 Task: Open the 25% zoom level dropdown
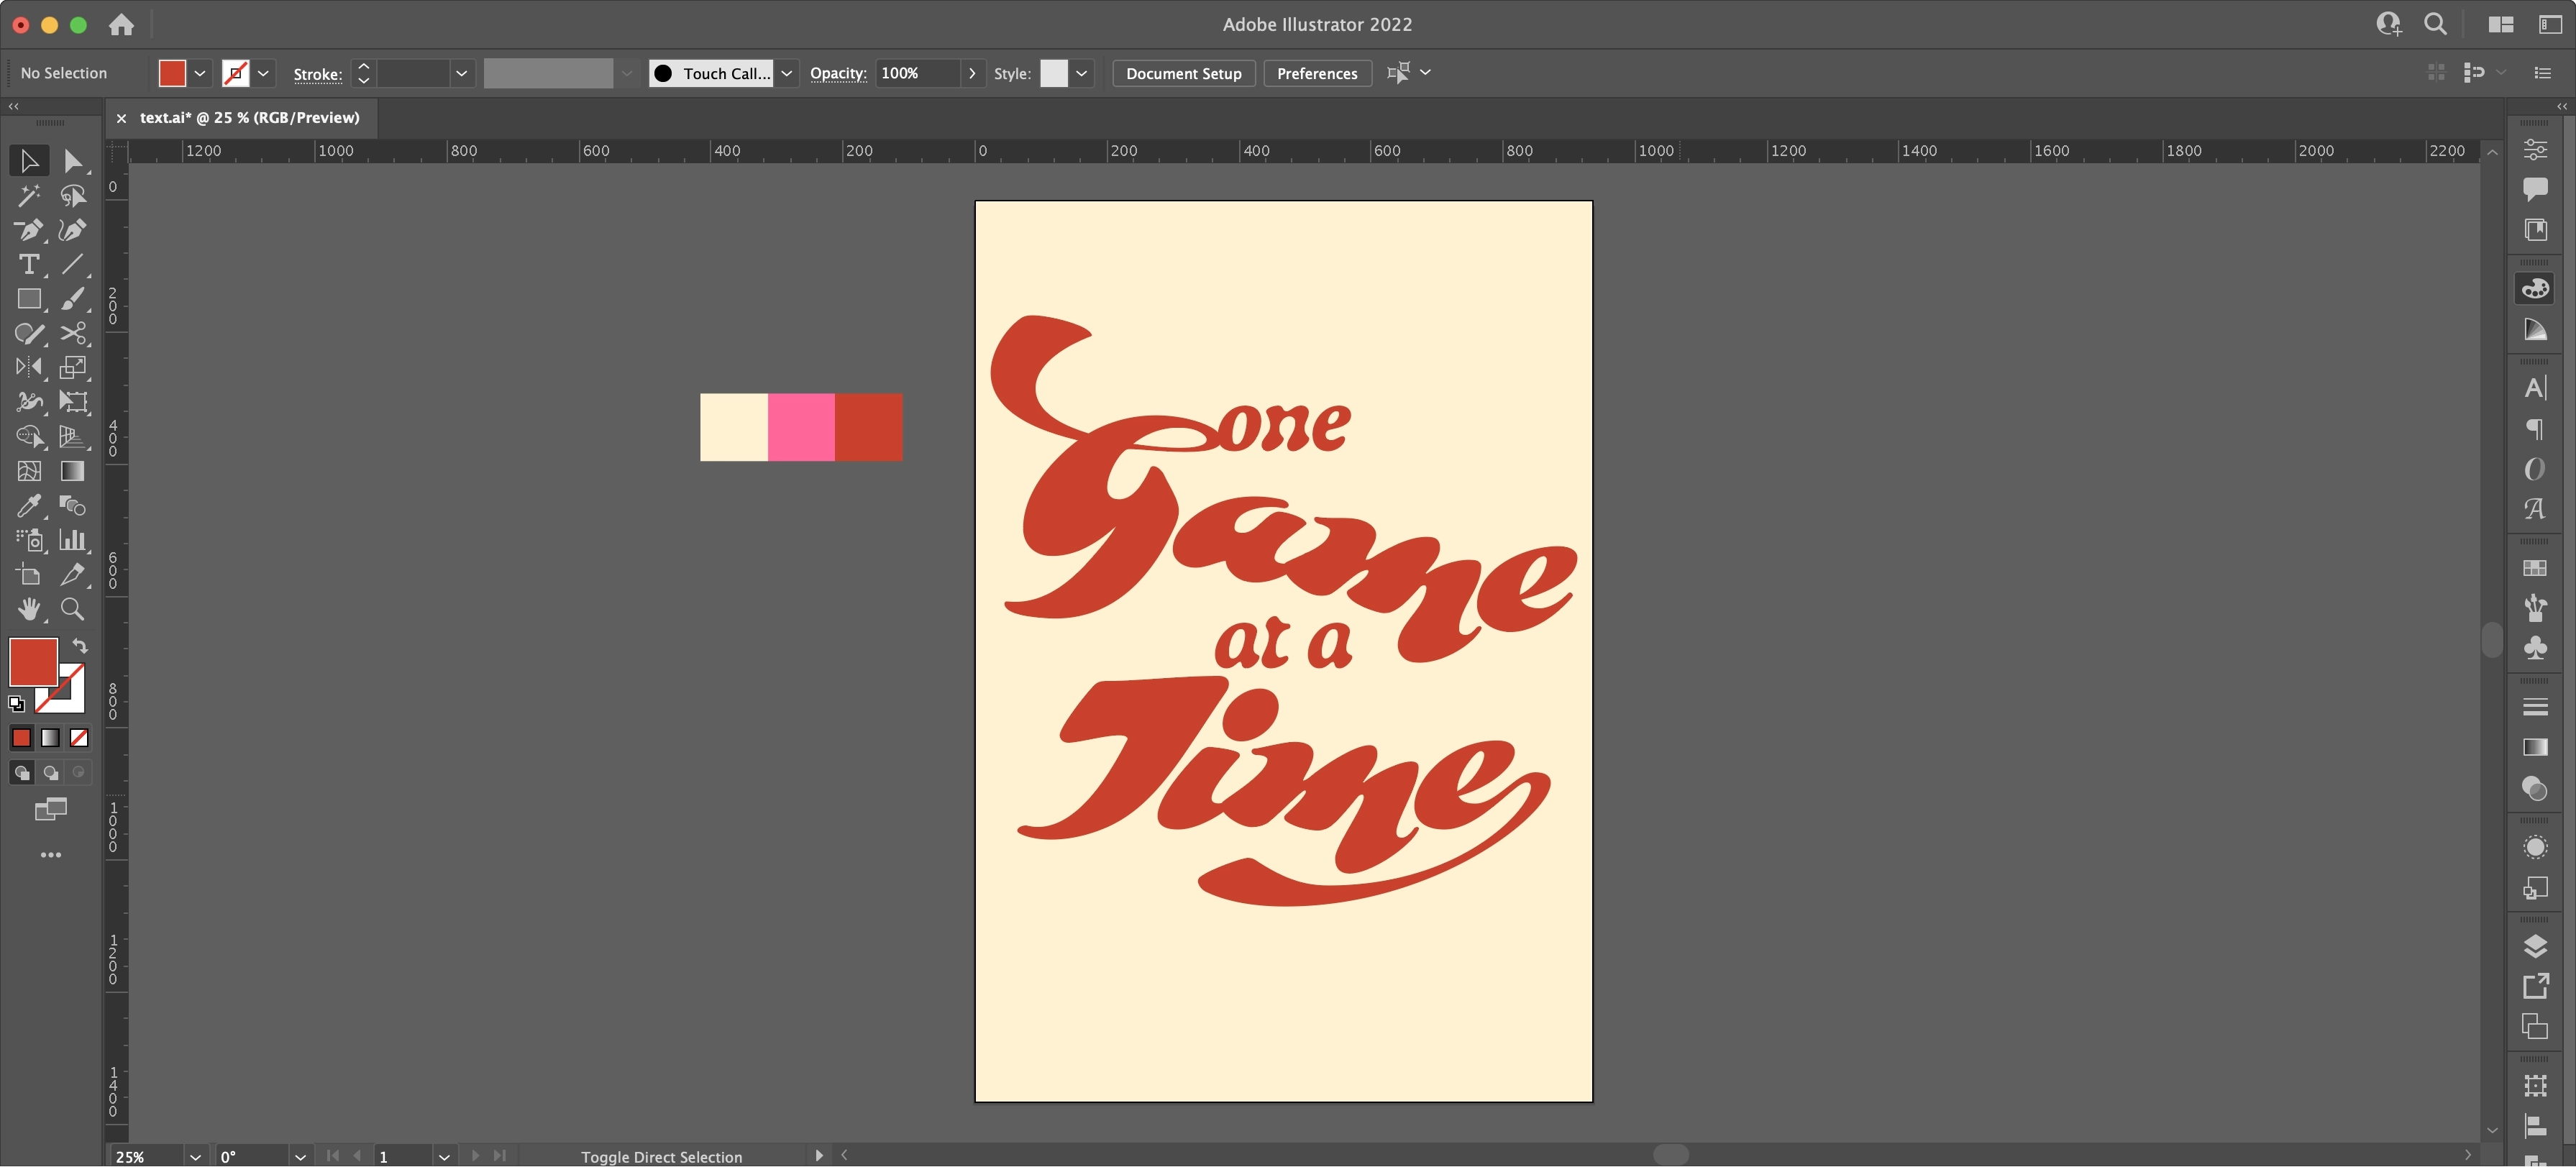pyautogui.click(x=195, y=1157)
